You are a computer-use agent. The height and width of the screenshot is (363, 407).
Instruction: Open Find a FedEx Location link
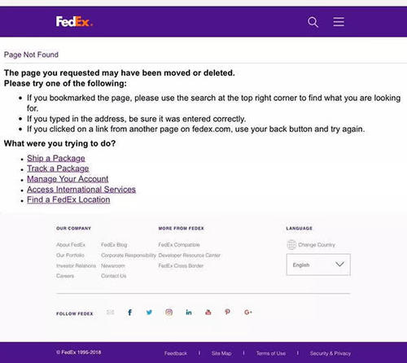click(x=68, y=199)
